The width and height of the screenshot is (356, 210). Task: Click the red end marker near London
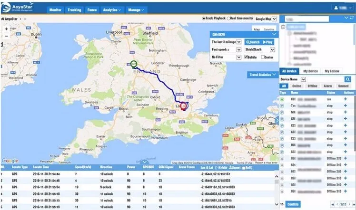[184, 106]
